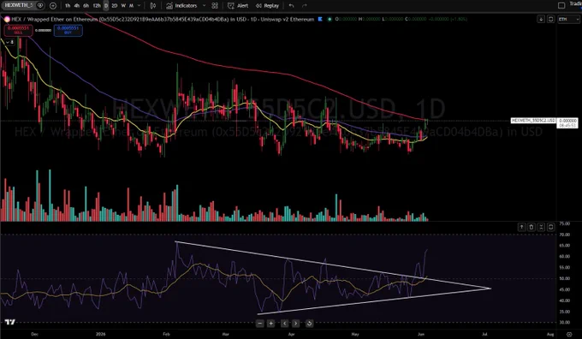Switch to the M monthly timeframe
582x339 pixels.
131,6
